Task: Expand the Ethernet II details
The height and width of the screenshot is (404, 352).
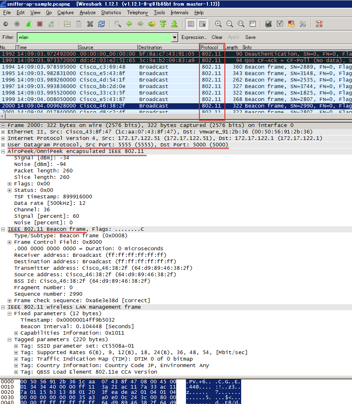Action: tap(3, 132)
